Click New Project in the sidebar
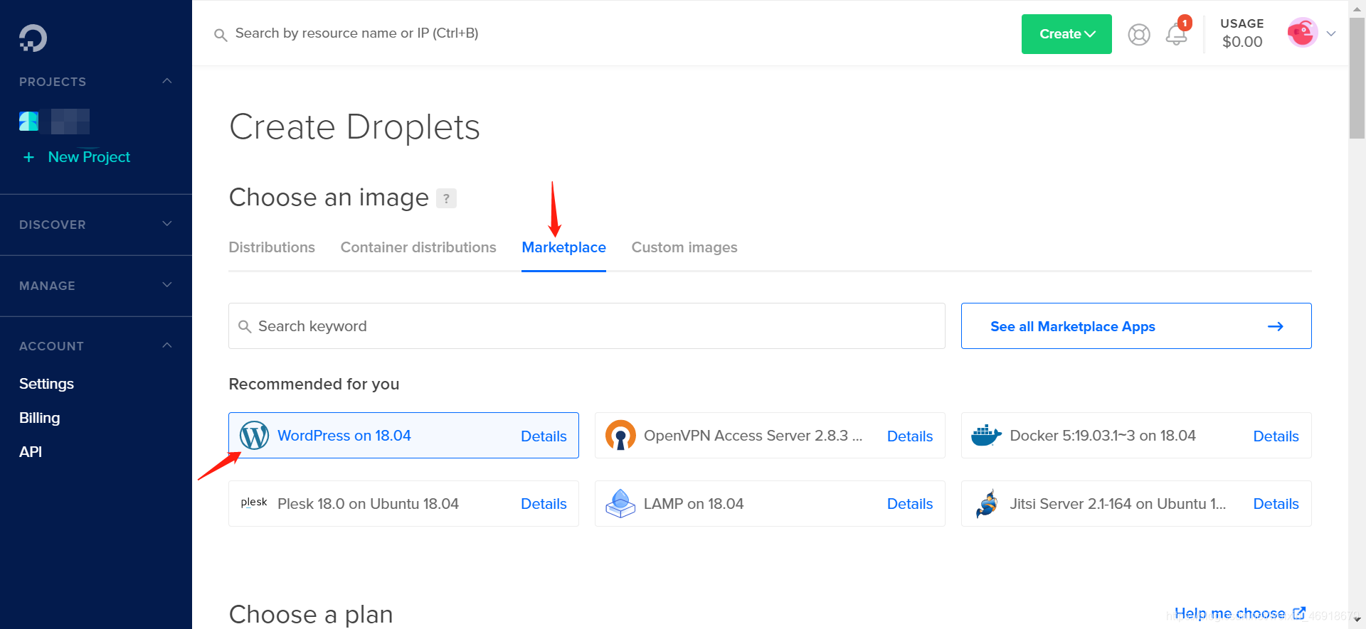The width and height of the screenshot is (1366, 629). pos(88,157)
